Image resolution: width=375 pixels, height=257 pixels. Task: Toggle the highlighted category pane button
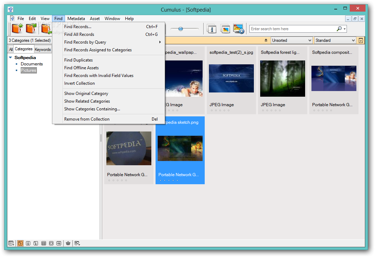20,243
